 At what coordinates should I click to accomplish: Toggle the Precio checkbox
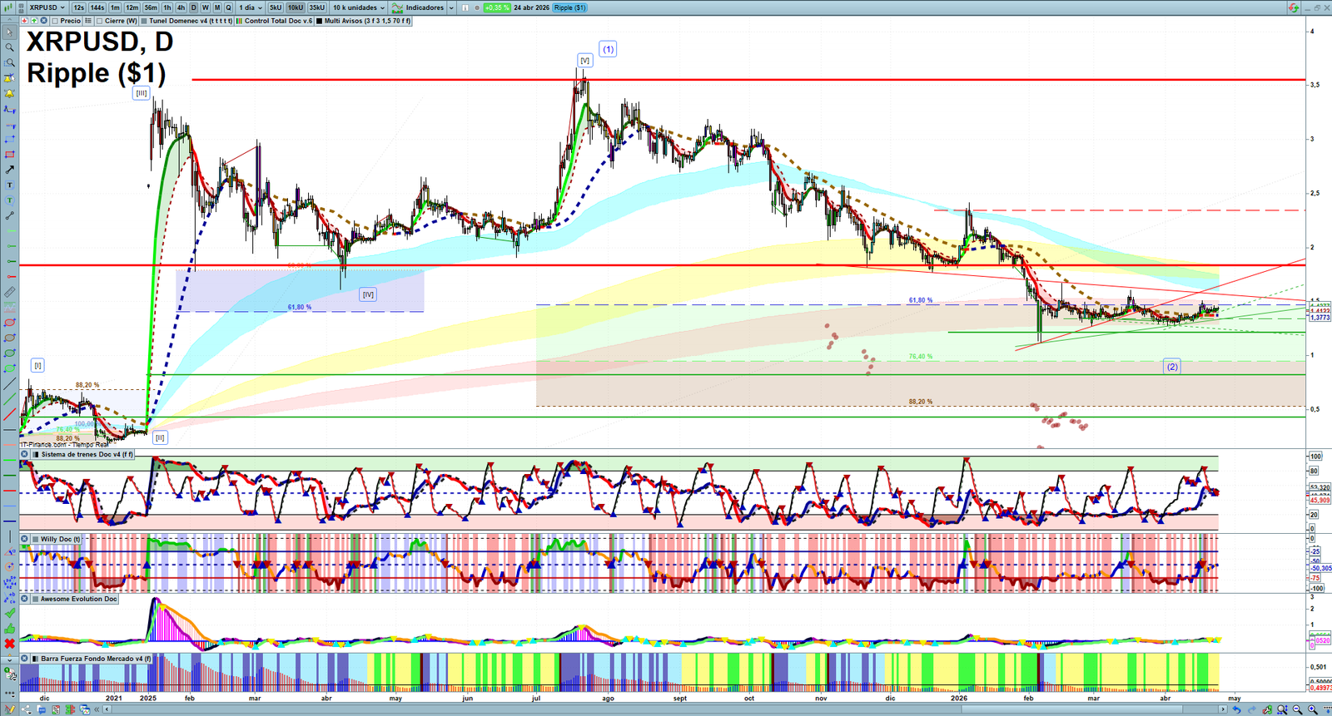55,21
